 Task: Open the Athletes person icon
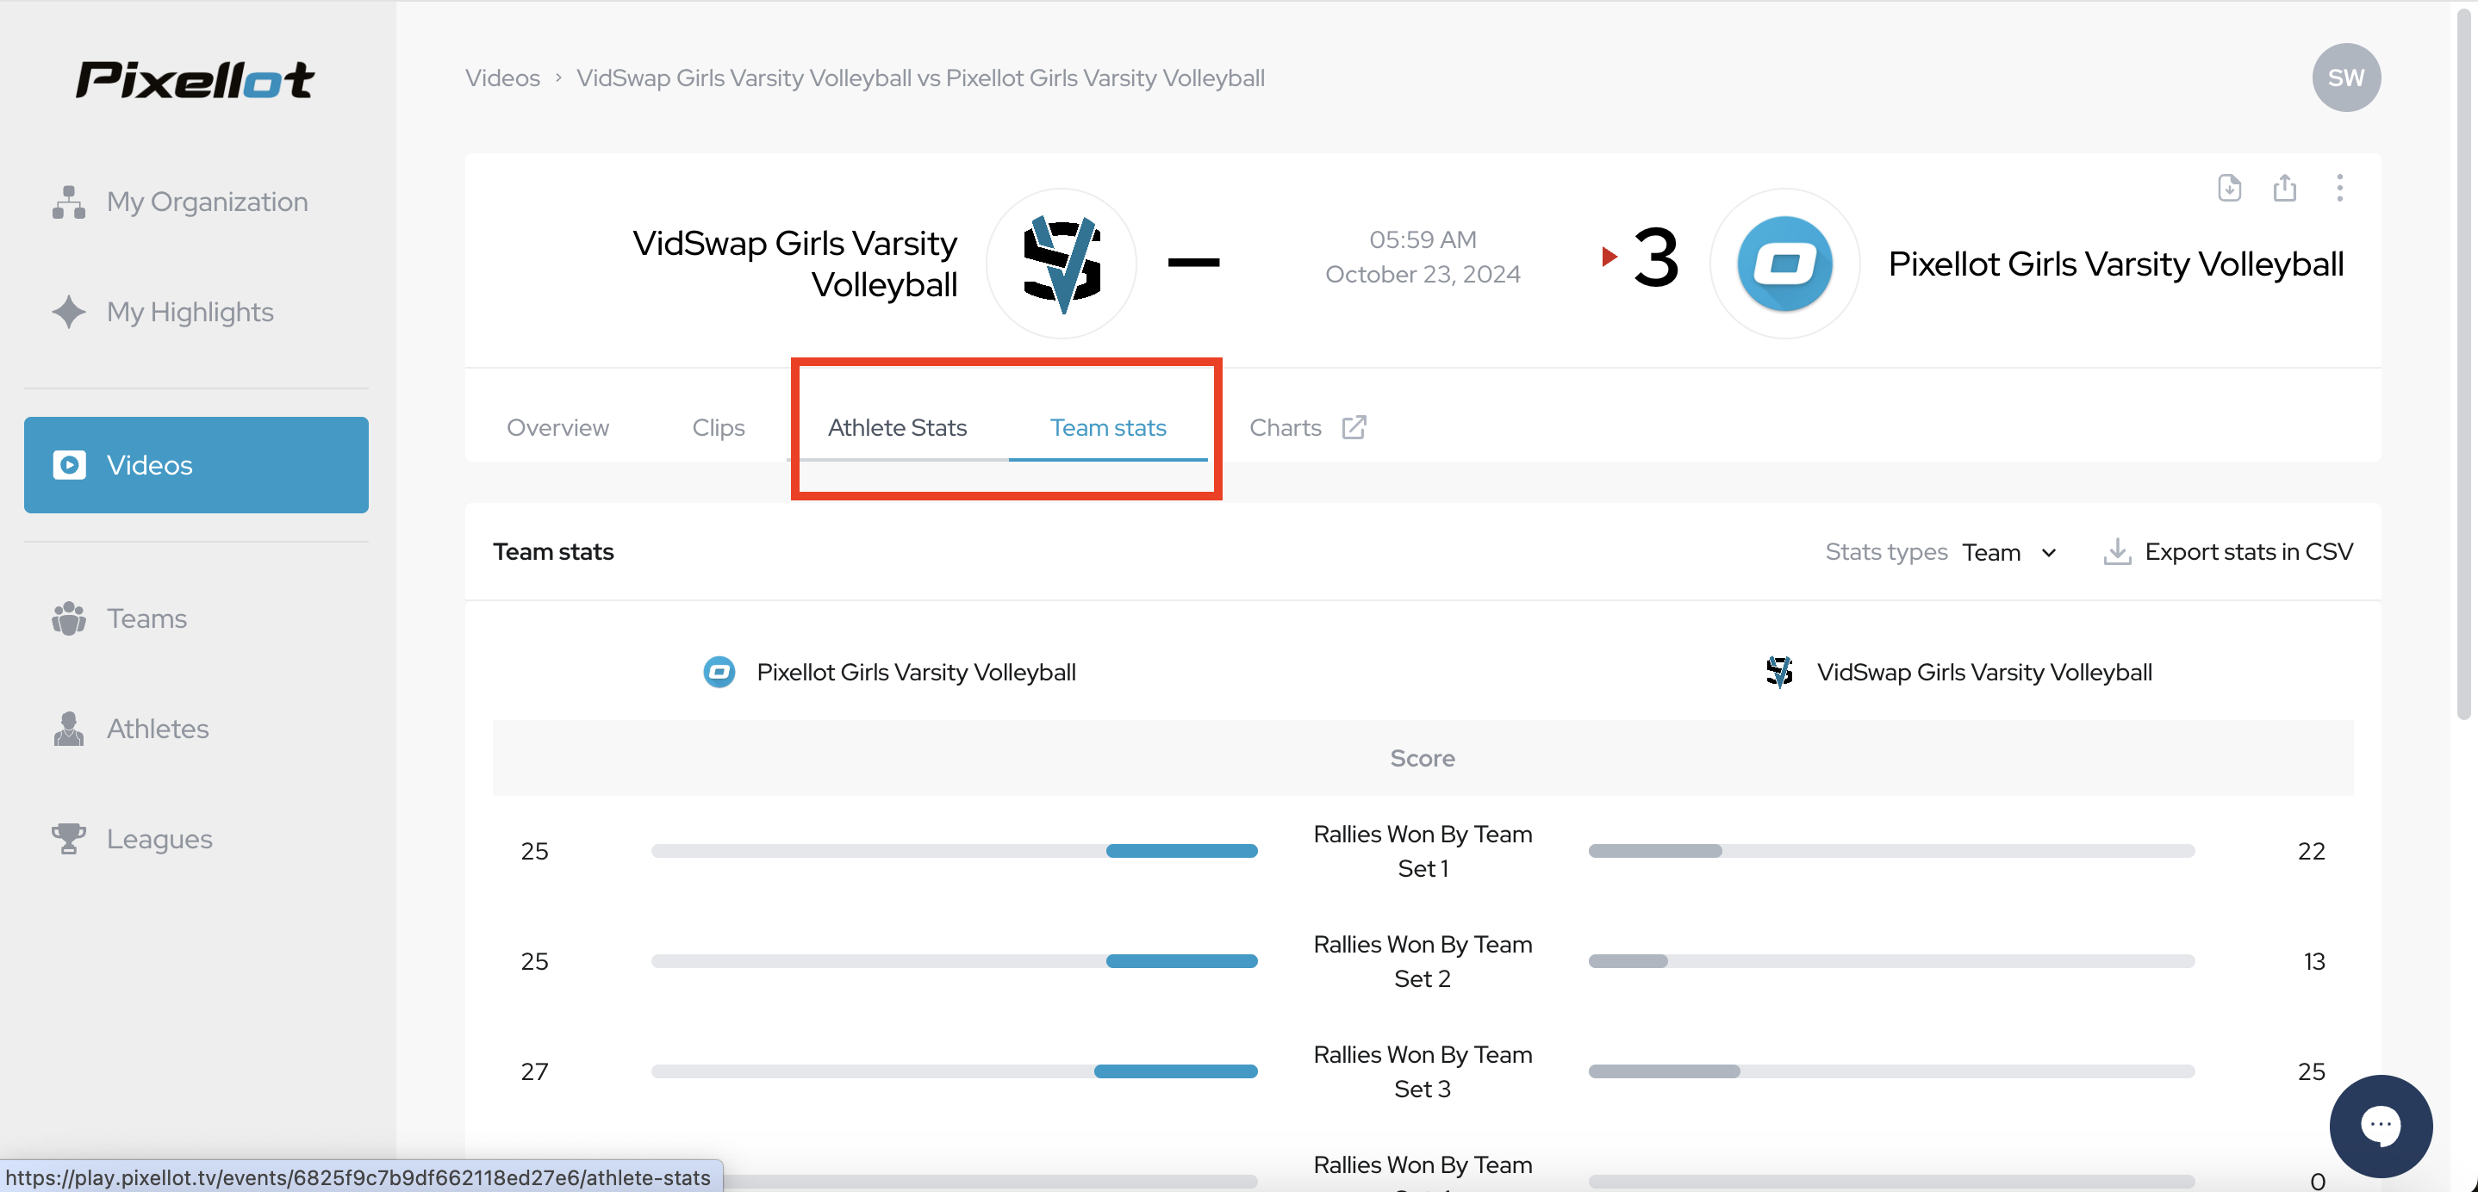pos(68,729)
